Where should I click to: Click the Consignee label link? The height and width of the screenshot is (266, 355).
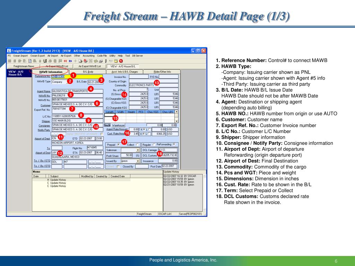click(44, 126)
